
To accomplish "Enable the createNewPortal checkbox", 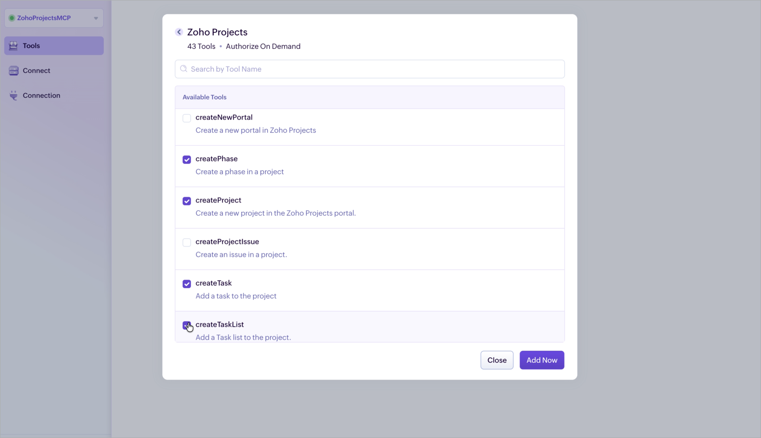I will (x=187, y=118).
